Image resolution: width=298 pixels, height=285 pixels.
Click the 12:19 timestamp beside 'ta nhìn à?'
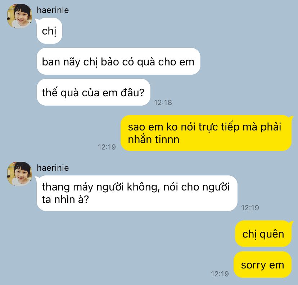[x=250, y=208]
